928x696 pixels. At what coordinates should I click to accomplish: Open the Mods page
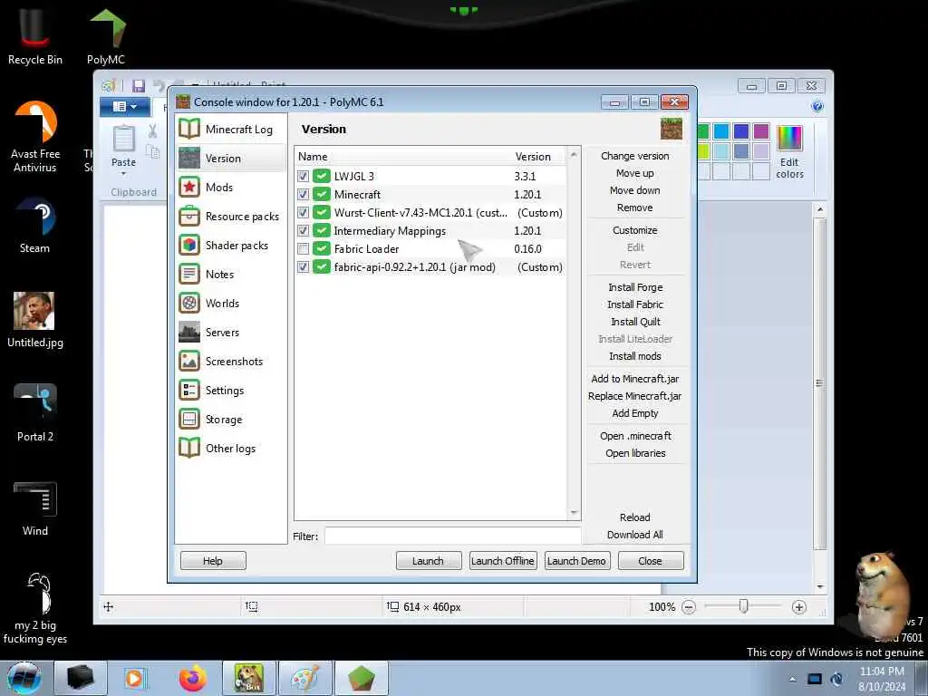(x=230, y=187)
